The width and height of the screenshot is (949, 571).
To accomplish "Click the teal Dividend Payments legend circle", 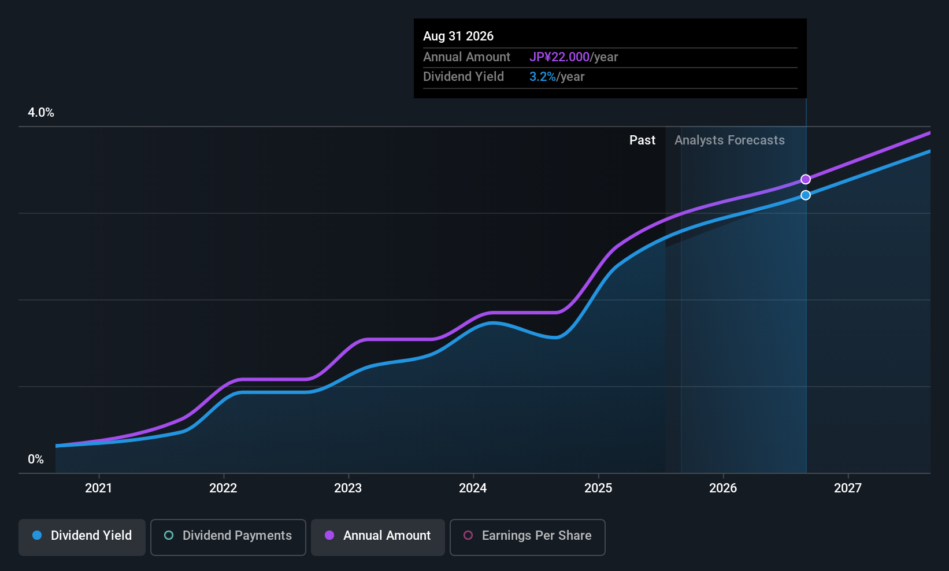I will 169,535.
